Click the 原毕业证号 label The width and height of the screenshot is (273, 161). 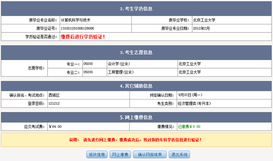click(x=47, y=28)
